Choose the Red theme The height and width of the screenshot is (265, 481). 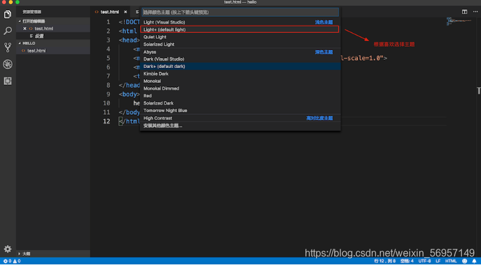(241, 95)
